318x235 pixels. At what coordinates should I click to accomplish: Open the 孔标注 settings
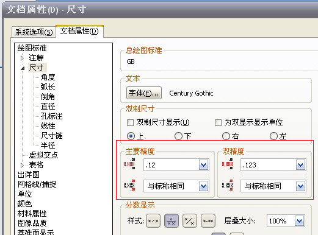point(51,116)
